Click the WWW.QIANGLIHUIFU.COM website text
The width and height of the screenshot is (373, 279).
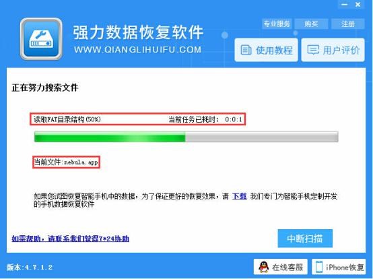[137, 50]
